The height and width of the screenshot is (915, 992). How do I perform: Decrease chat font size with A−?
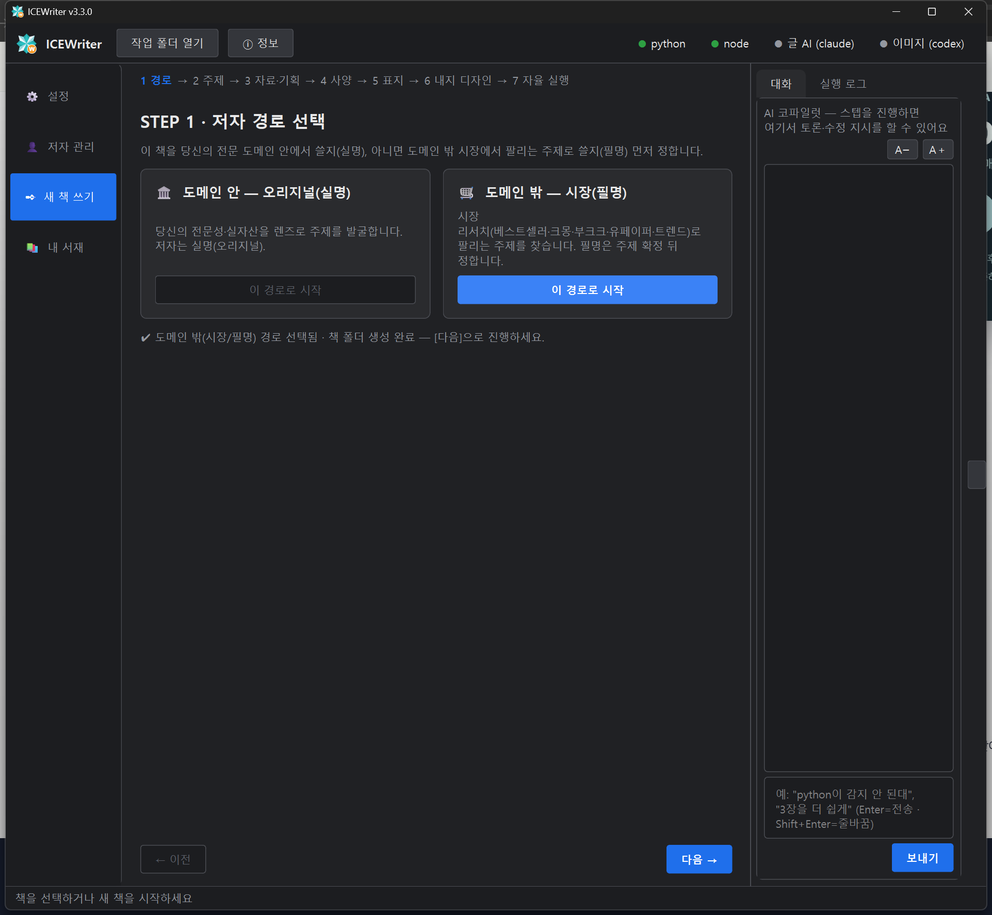click(x=902, y=150)
